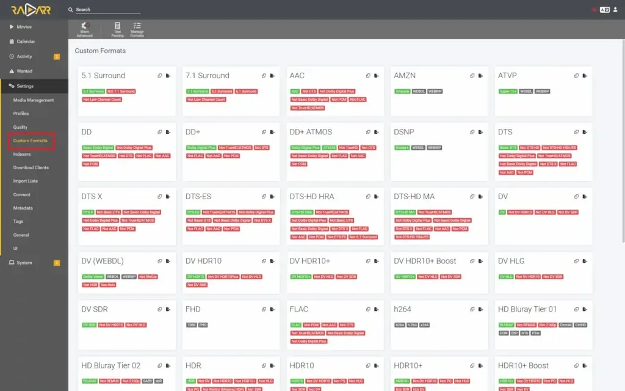Image resolution: width=625 pixels, height=391 pixels.
Task: Open the user account icon
Action: pyautogui.click(x=615, y=10)
